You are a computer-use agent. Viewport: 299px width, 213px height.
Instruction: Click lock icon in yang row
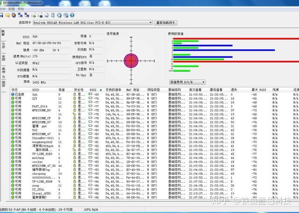pos(75,186)
